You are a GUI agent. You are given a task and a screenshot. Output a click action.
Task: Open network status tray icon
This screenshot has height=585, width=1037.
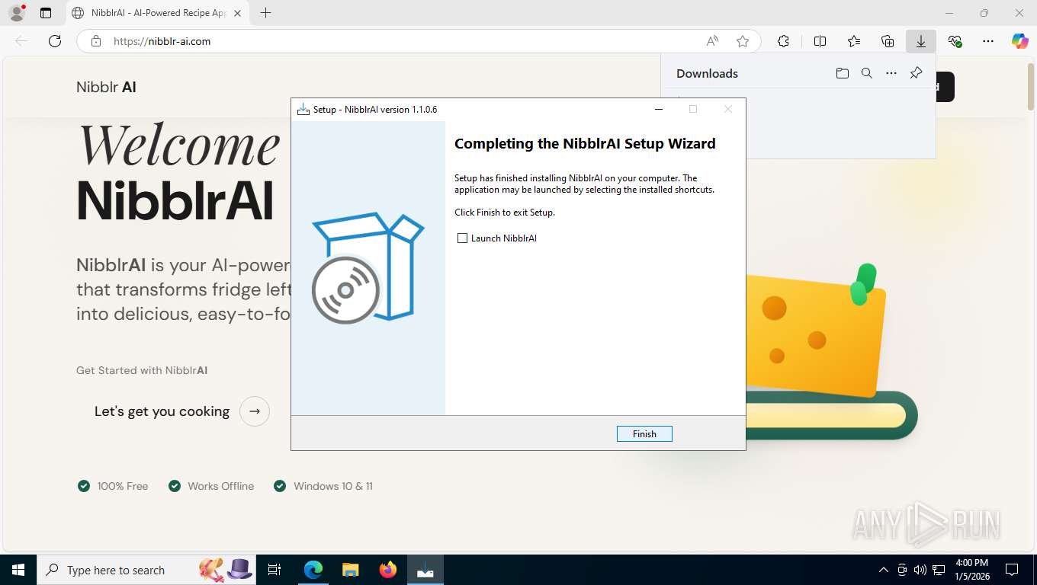(x=939, y=570)
